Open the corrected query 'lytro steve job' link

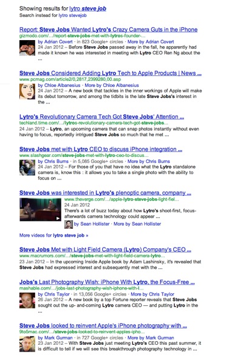(87, 9)
